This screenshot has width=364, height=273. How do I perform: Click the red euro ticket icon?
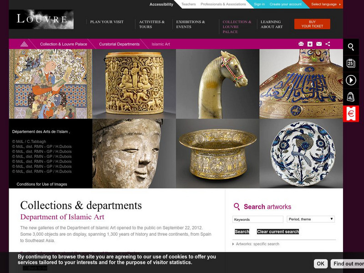coord(351,113)
